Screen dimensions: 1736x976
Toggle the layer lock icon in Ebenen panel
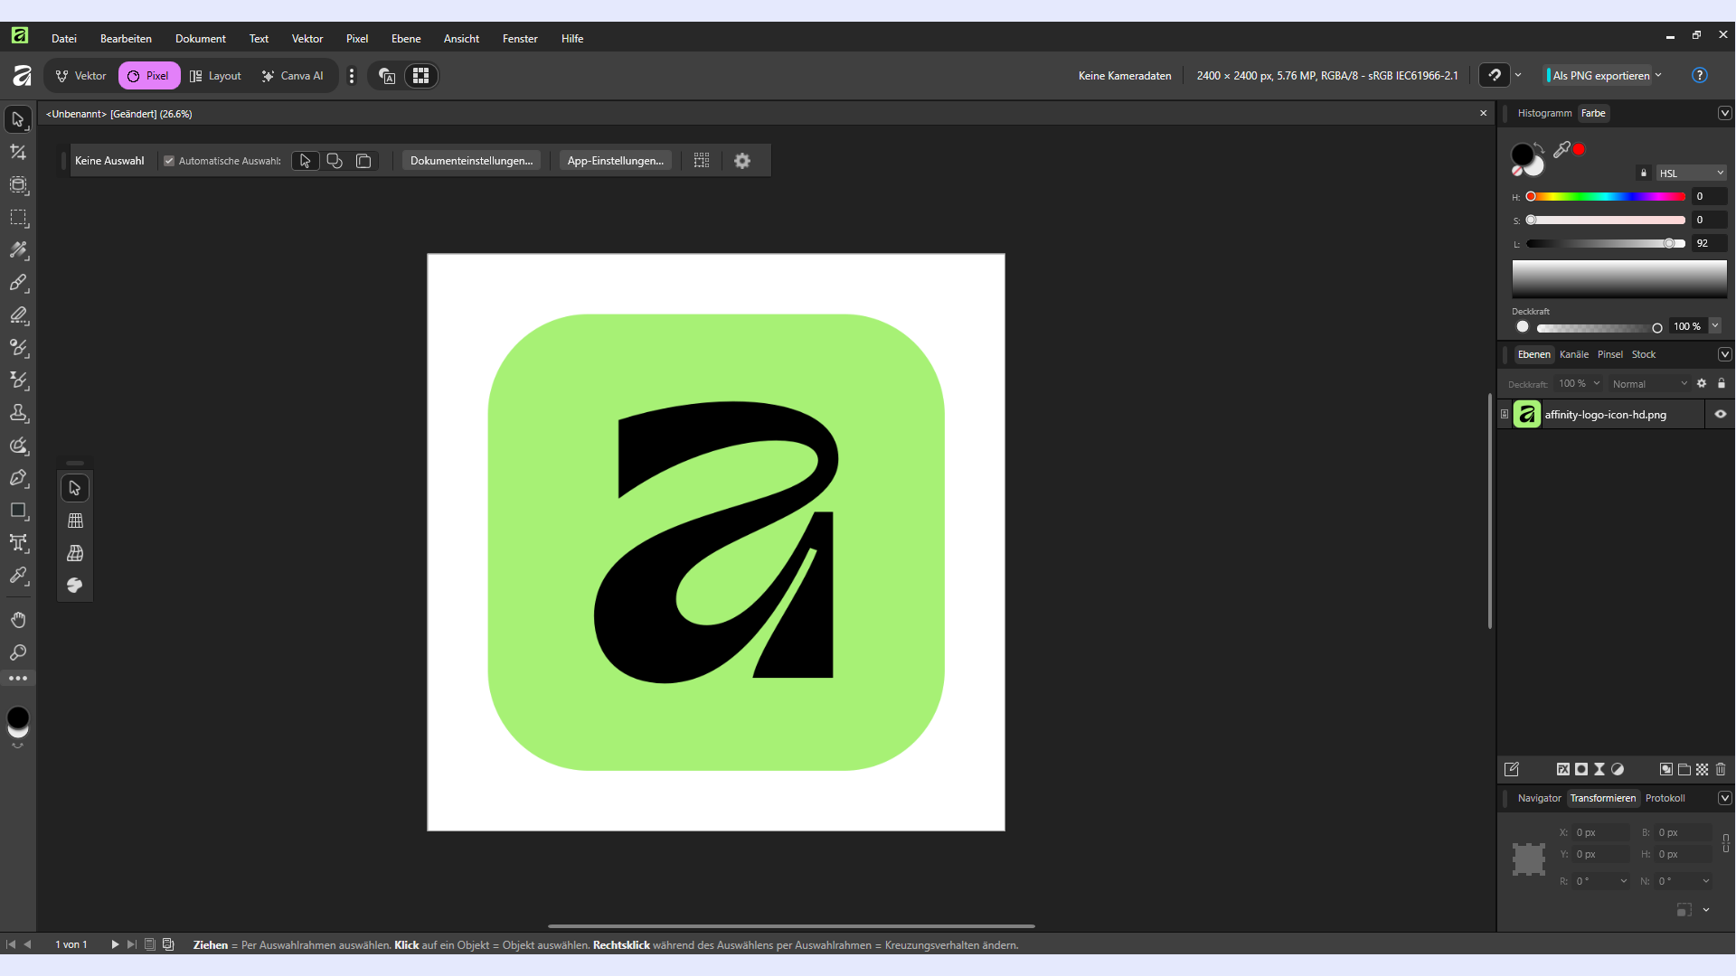point(1722,384)
